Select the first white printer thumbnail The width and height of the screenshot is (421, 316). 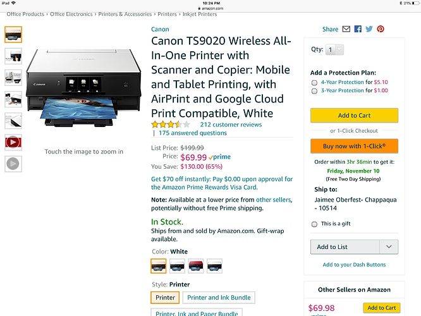tap(13, 34)
